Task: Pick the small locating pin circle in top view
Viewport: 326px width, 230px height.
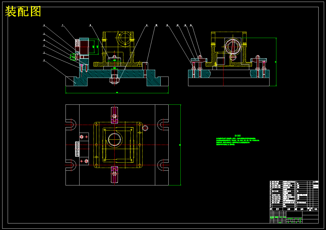Action: (145, 128)
